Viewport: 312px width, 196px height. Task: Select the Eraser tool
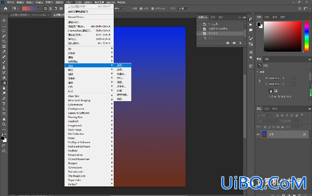[x=4, y=78]
